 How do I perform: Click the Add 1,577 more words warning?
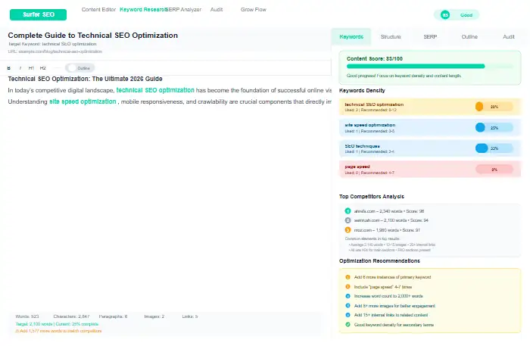(x=58, y=331)
